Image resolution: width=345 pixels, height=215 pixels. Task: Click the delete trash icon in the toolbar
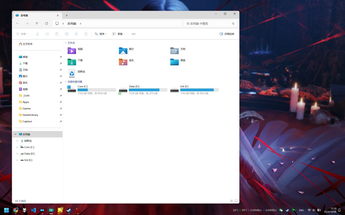tap(86, 34)
